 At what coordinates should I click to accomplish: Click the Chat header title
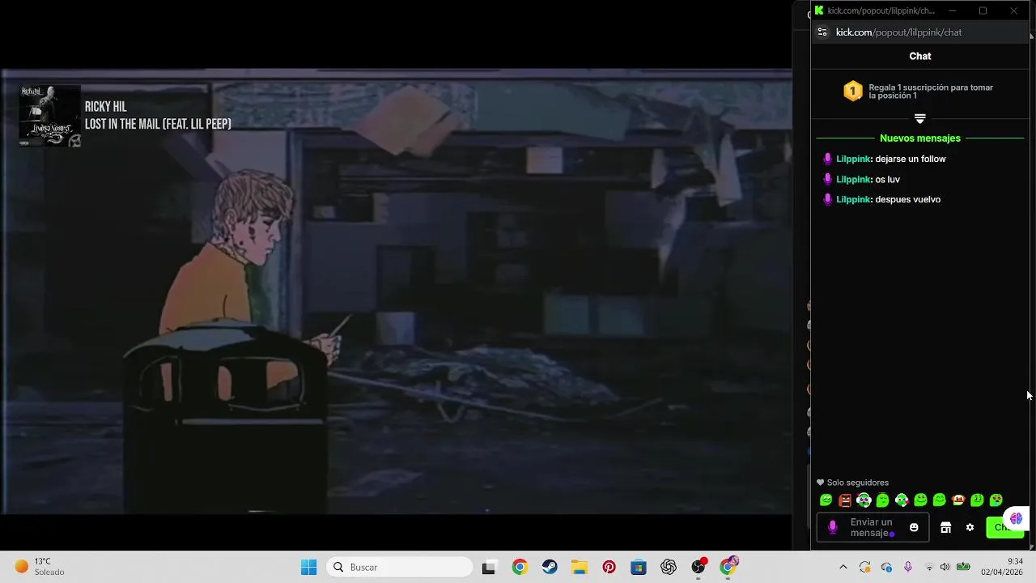(920, 56)
